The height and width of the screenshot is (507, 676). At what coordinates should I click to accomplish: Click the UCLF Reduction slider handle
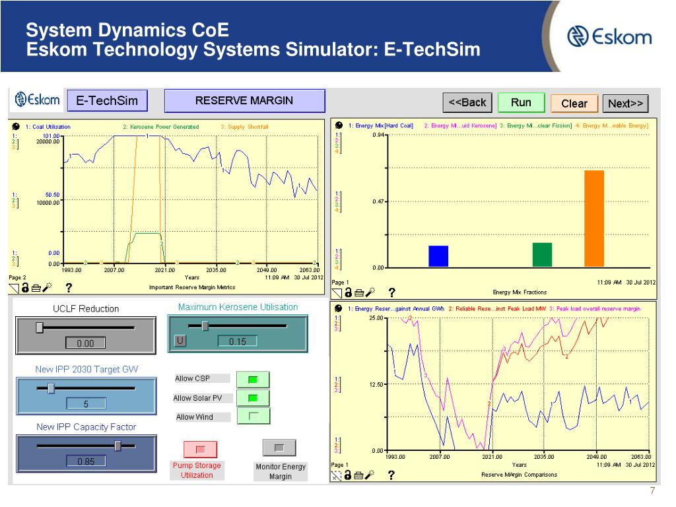point(40,327)
